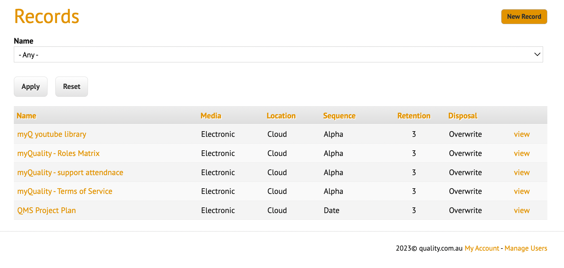Screen dimensions: 564x268
Task: Sort table by Disposal column
Action: click(463, 116)
